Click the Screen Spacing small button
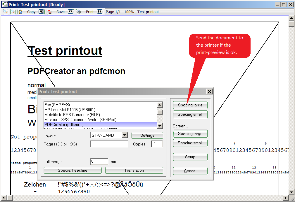 tap(190, 143)
